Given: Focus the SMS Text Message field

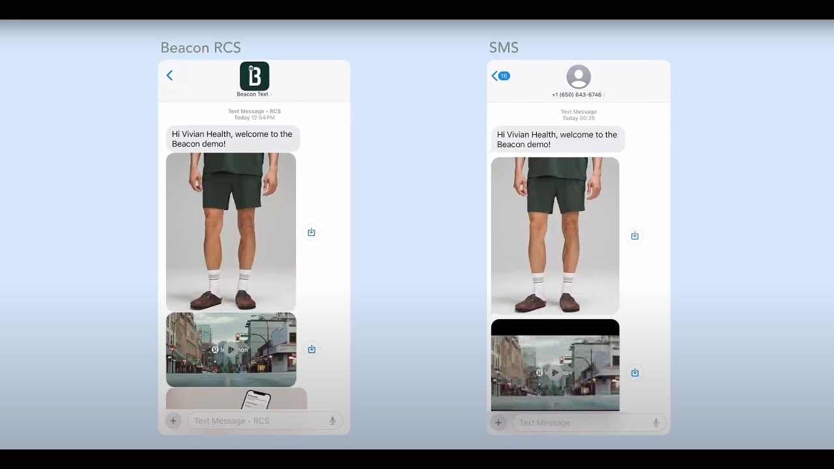Looking at the screenshot, I should click(589, 423).
